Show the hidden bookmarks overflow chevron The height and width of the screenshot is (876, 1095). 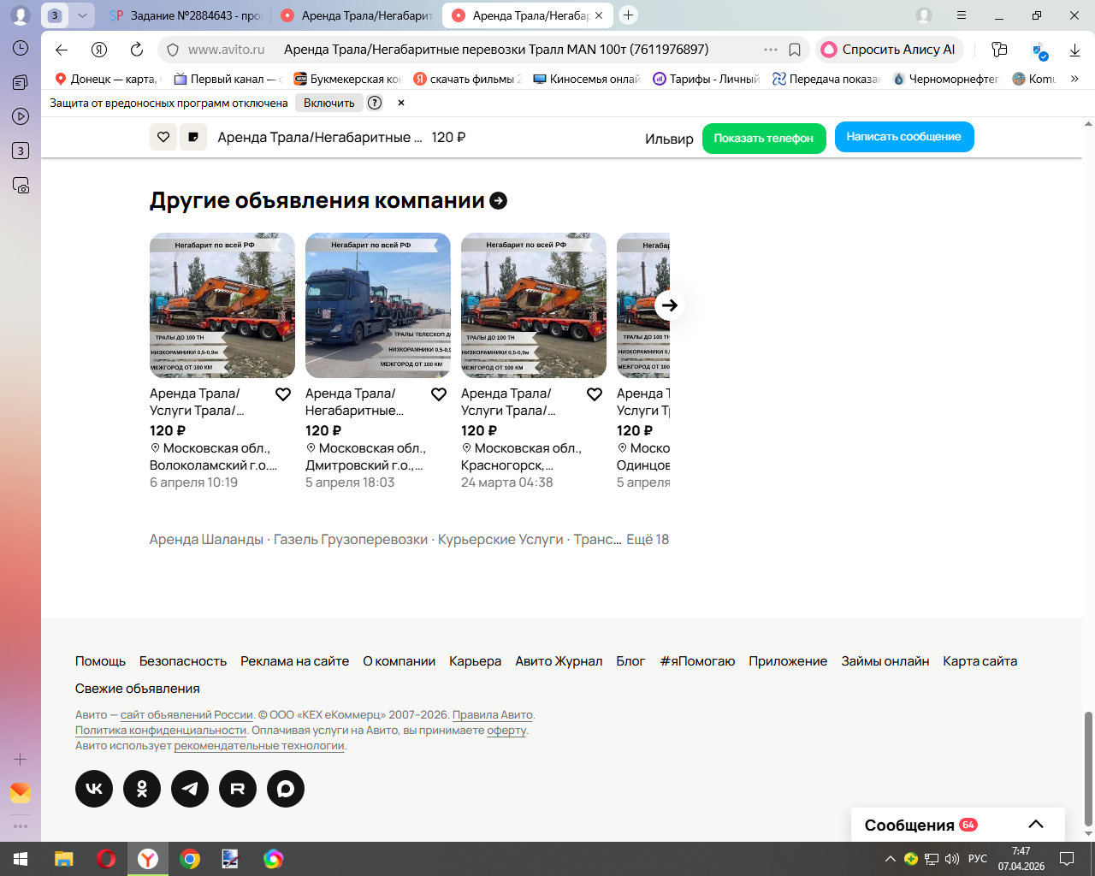(x=1074, y=79)
